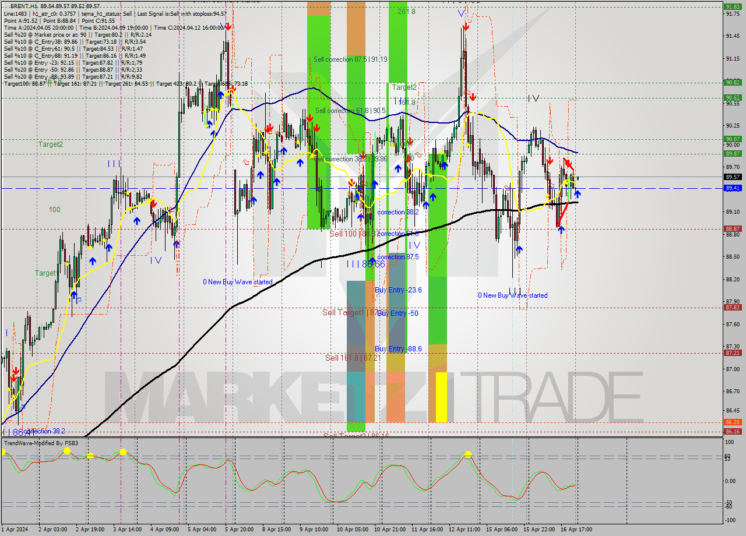
Task: Select the 'Buy Entry -23.6' annotation
Action: pos(398,290)
